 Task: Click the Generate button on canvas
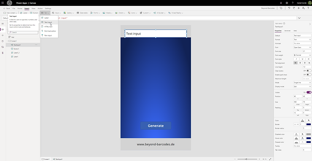[x=156, y=126]
